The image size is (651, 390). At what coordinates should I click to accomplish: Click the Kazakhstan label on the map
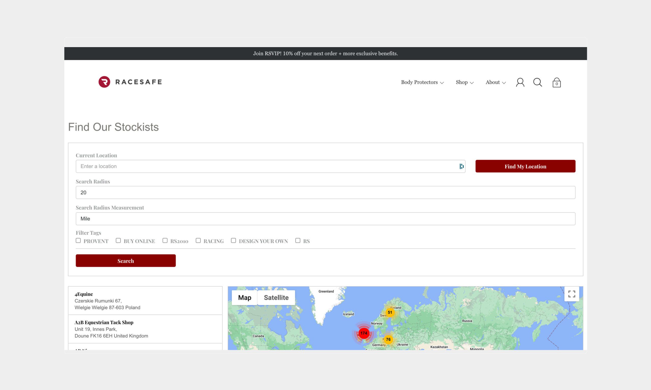439,347
